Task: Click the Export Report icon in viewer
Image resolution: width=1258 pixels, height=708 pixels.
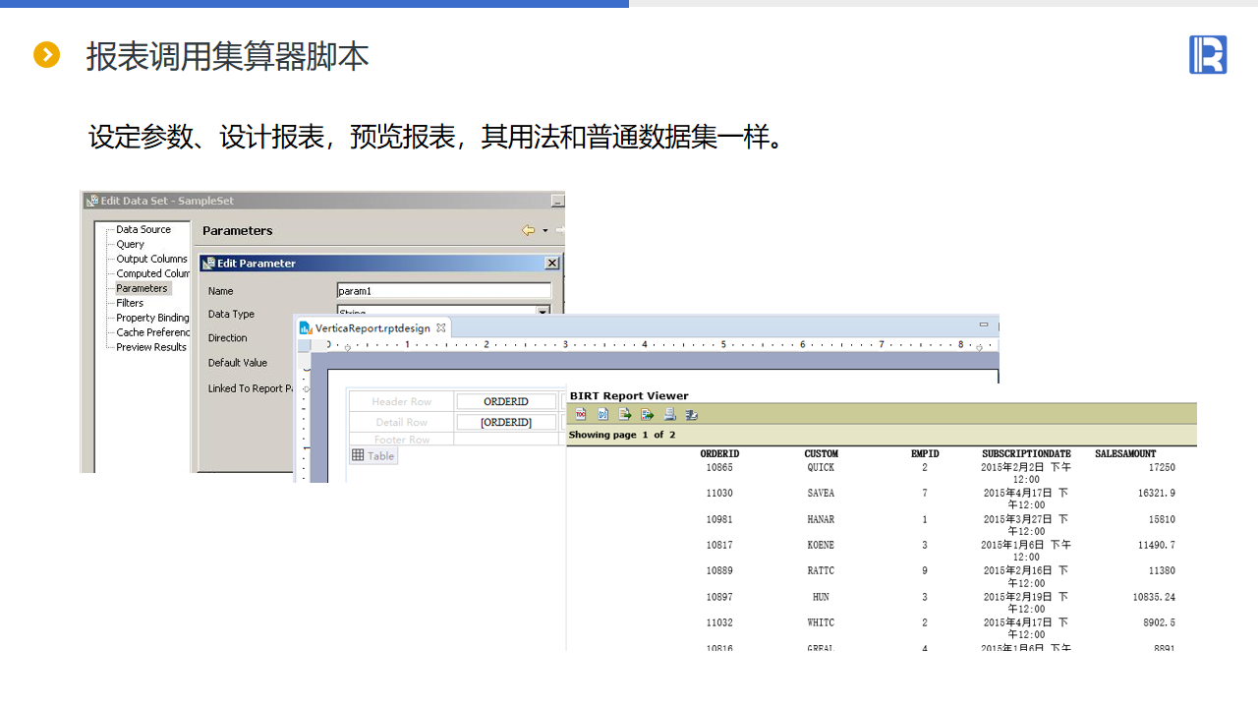Action: (648, 414)
